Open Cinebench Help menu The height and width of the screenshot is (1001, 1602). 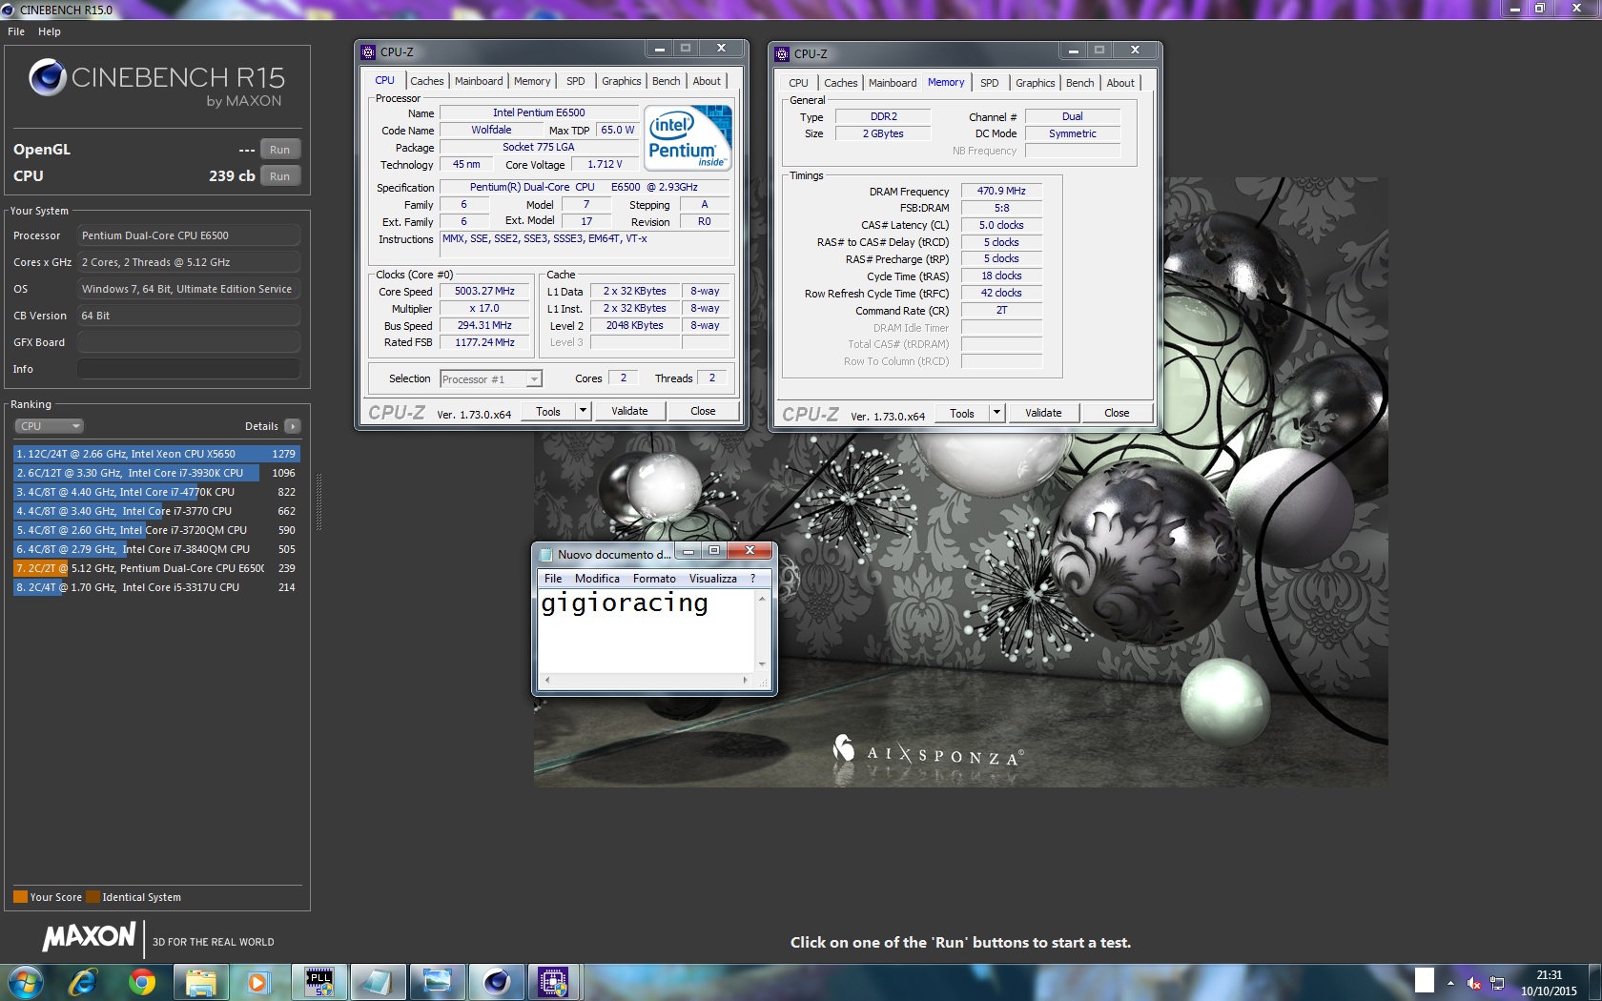click(x=50, y=31)
